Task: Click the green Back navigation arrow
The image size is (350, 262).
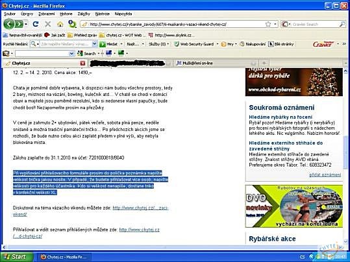Action: [x=8, y=24]
